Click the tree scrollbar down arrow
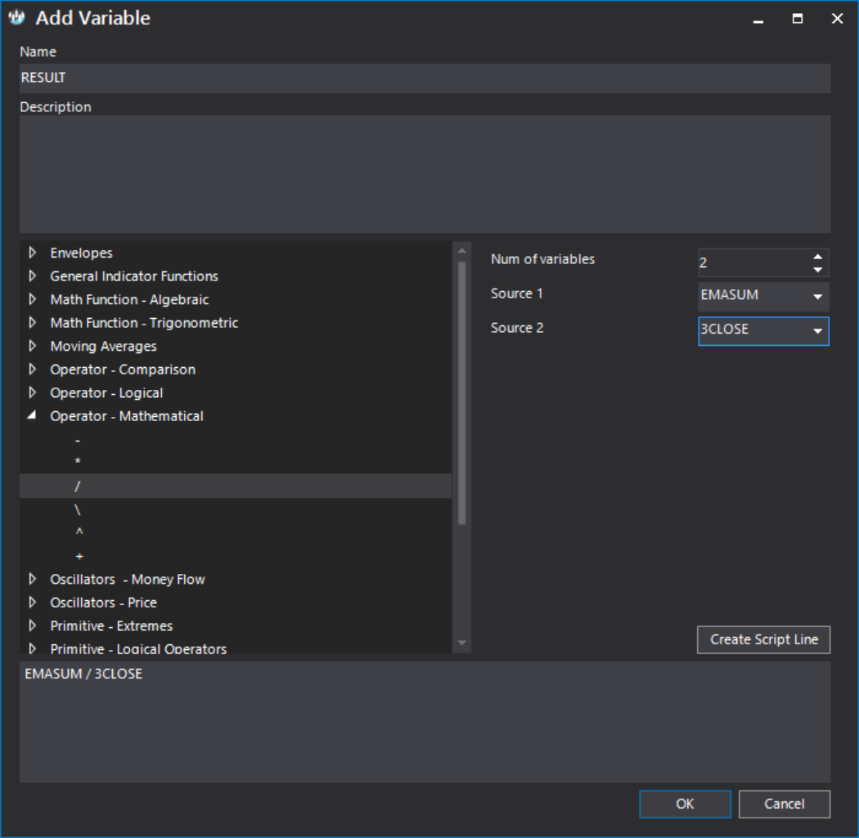859x838 pixels. pos(462,643)
